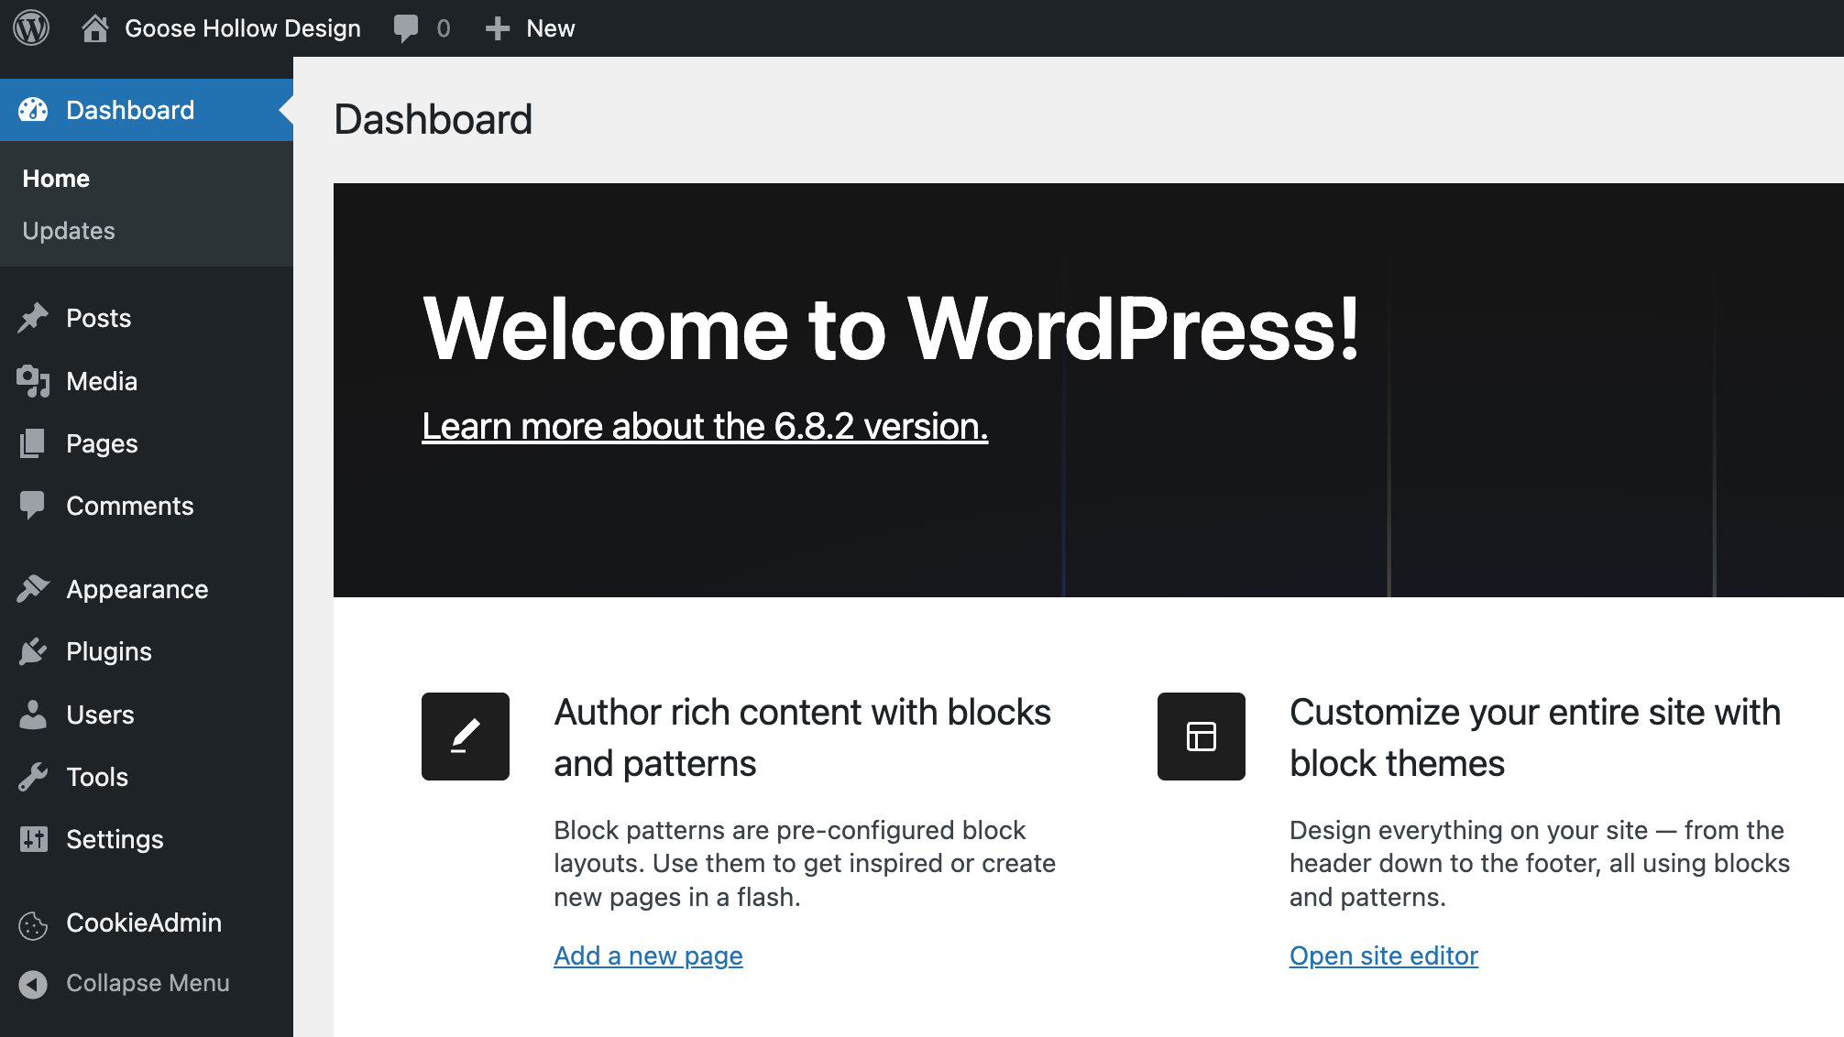Follow the Open site editor link
Screen dimensions: 1844x1037
tap(1384, 955)
